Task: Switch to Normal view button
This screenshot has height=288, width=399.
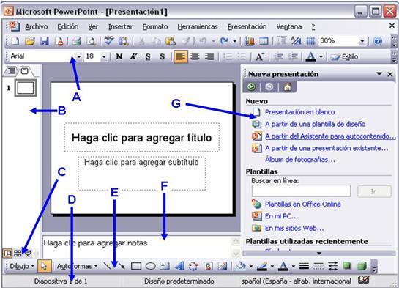Action: tap(7, 254)
